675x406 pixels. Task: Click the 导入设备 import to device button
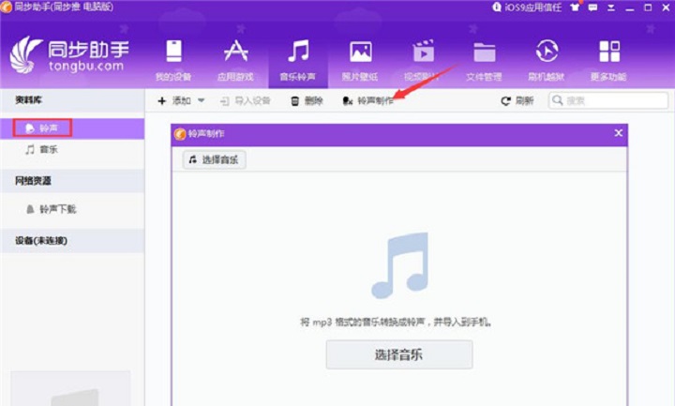pos(245,100)
